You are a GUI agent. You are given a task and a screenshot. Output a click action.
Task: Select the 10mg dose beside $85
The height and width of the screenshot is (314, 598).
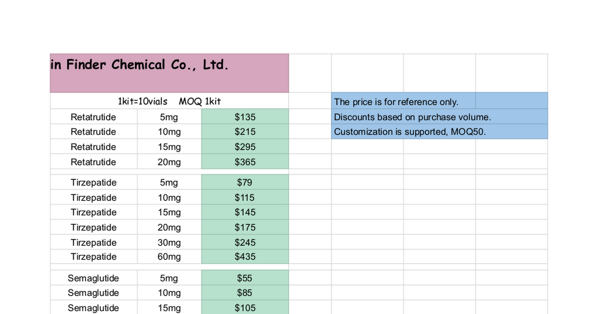click(x=169, y=293)
